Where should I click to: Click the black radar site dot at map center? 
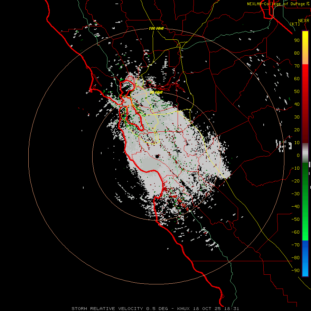coord(157,156)
